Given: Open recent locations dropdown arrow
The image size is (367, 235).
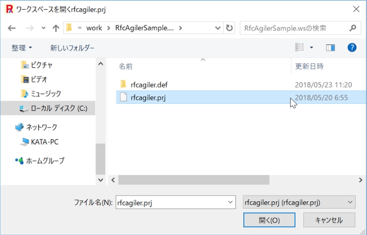Looking at the screenshot, I should pos(43,28).
